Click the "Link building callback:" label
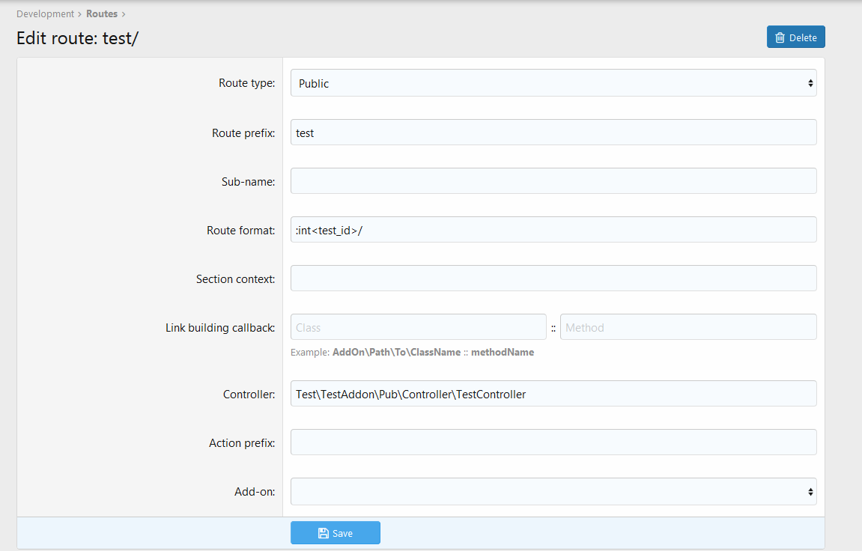Image resolution: width=862 pixels, height=551 pixels. pos(220,327)
